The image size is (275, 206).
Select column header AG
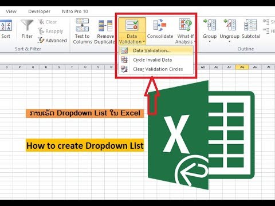[242, 67]
